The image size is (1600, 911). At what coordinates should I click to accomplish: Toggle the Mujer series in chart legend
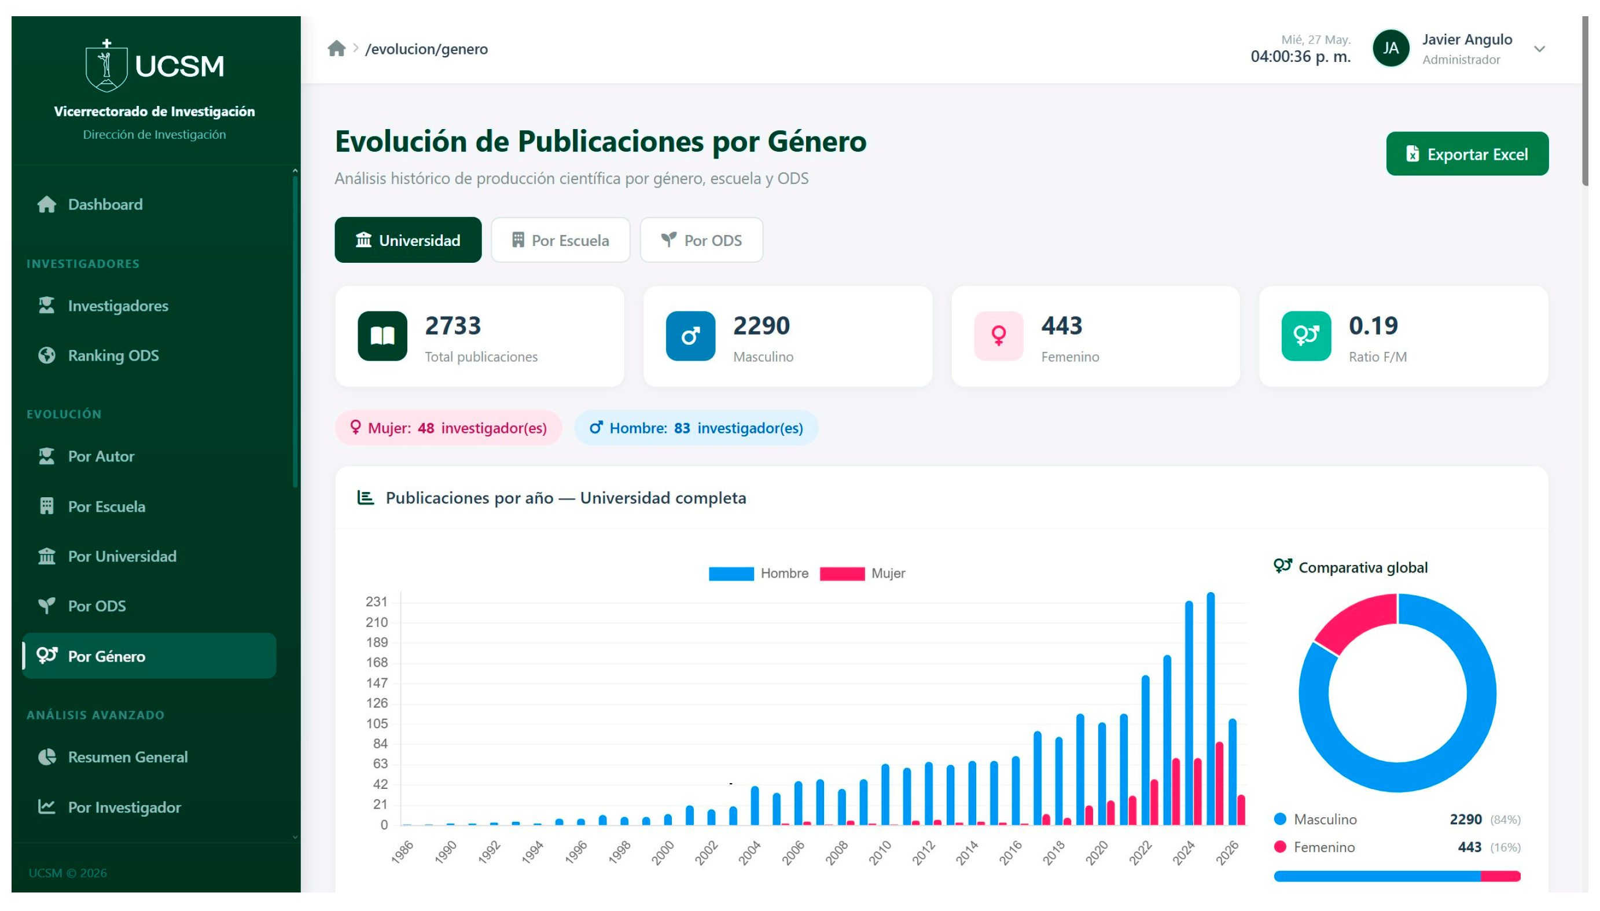click(x=862, y=574)
